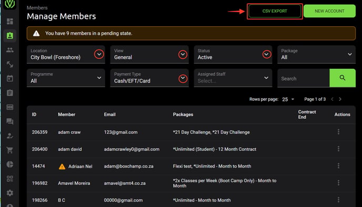Viewport: 362px width, 207px height.
Task: Expand the Status dropdown set to Active
Action: (x=266, y=55)
